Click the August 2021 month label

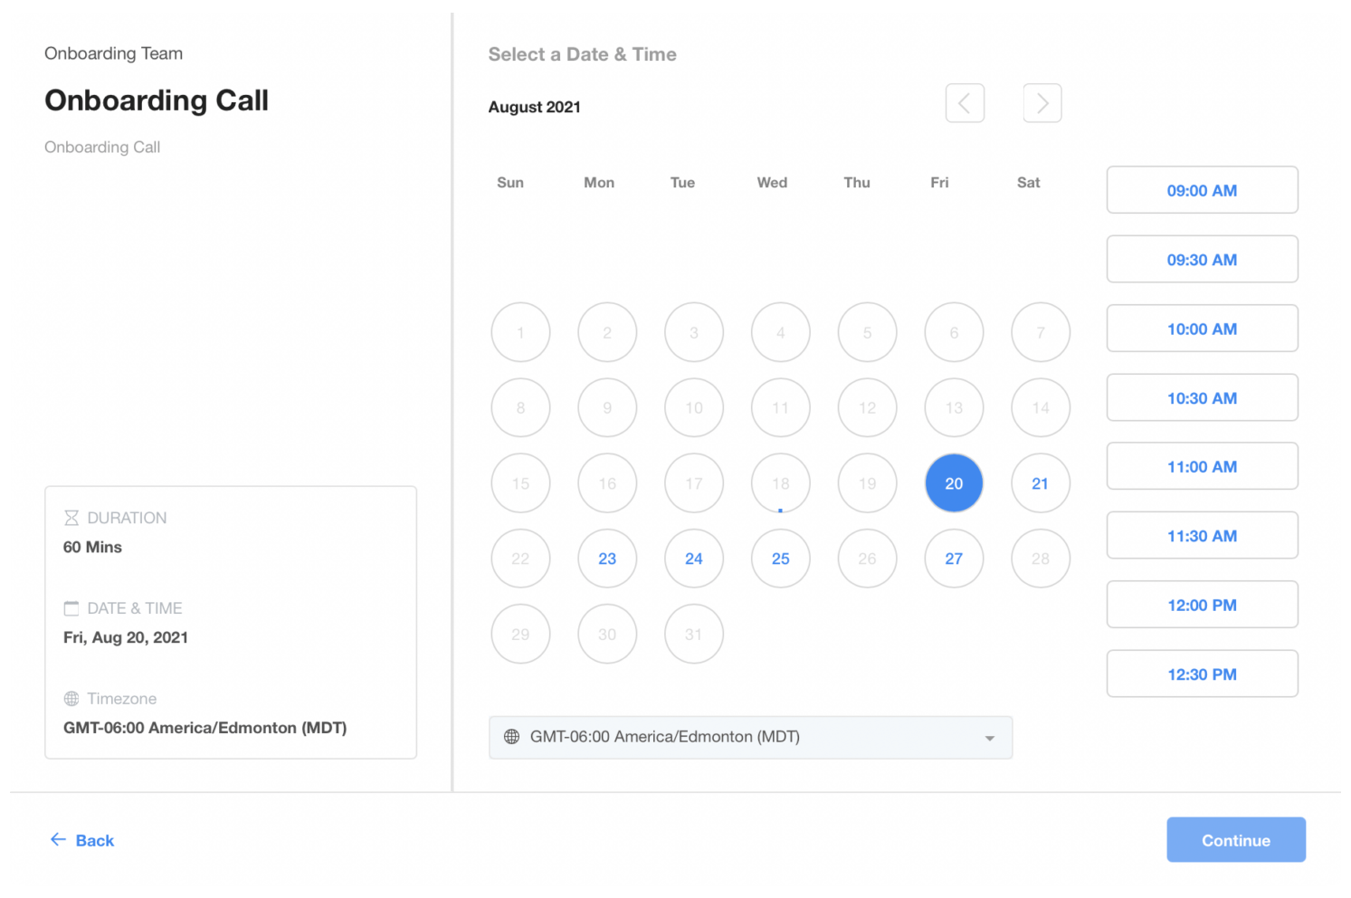tap(535, 107)
